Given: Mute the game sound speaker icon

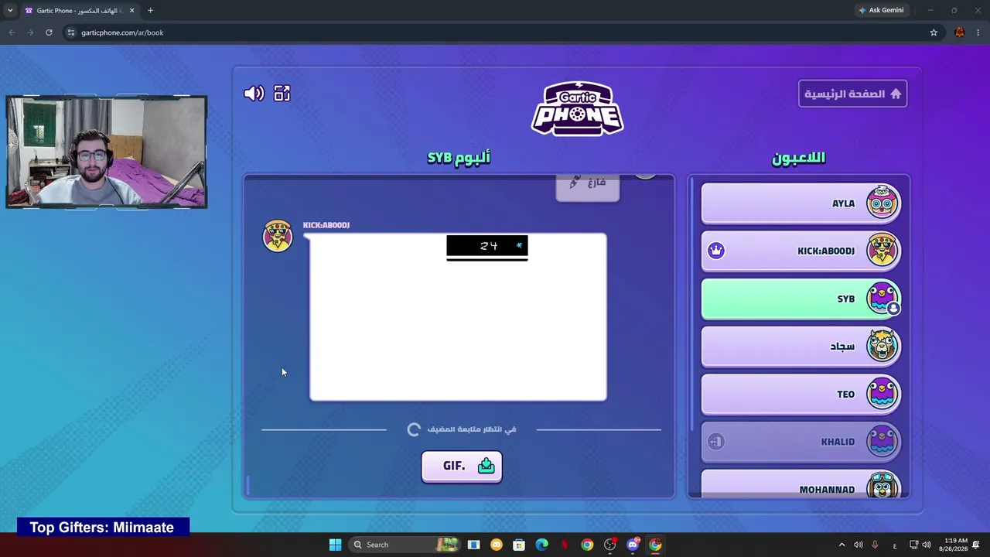Looking at the screenshot, I should [x=254, y=94].
